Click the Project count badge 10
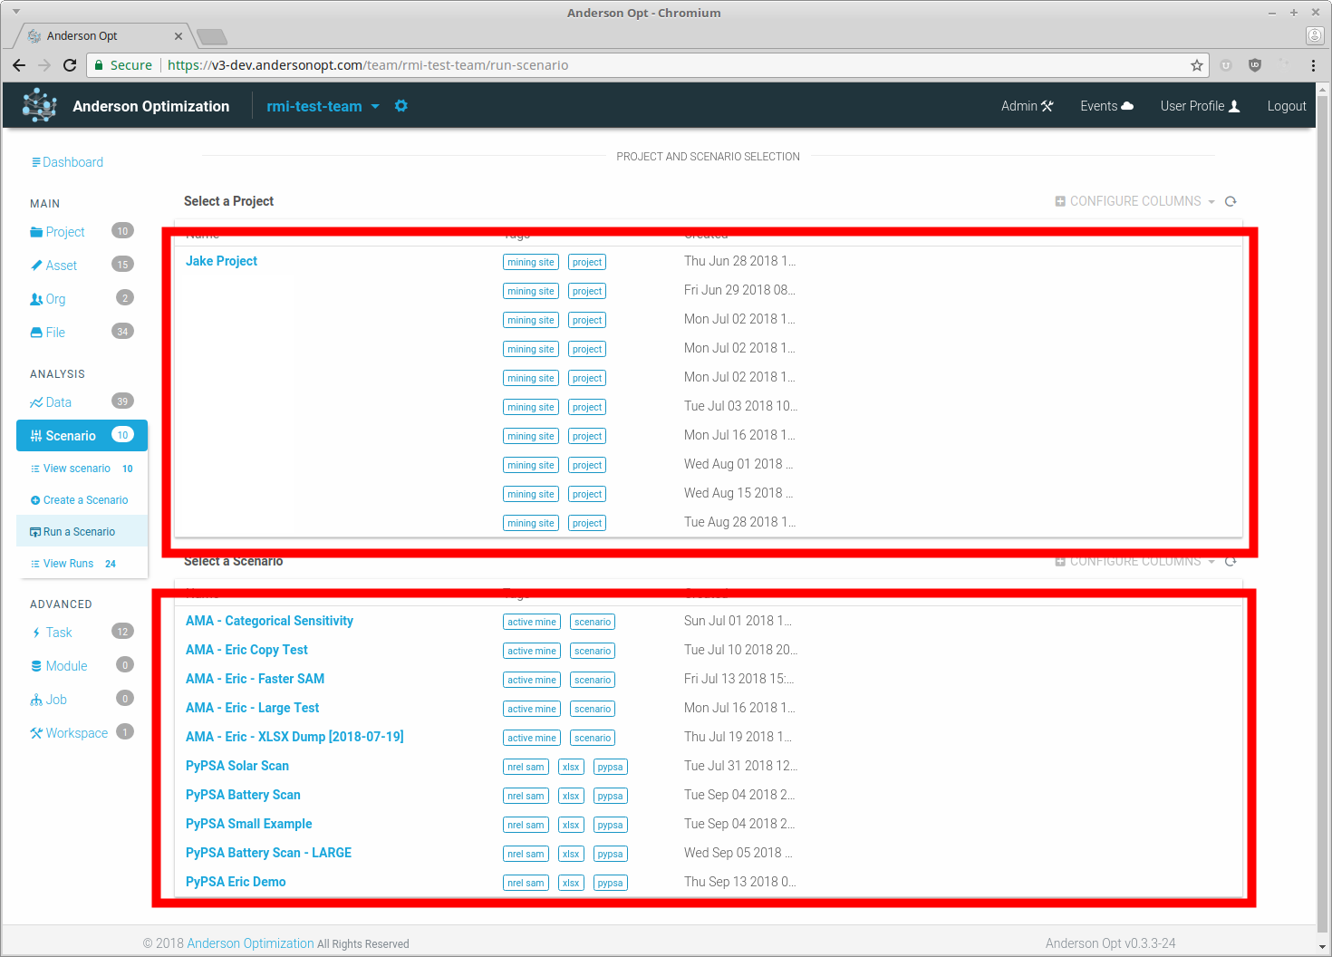This screenshot has width=1332, height=957. [x=122, y=231]
